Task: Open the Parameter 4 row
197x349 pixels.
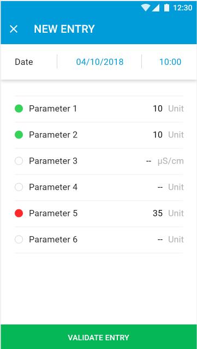Action: [x=99, y=187]
